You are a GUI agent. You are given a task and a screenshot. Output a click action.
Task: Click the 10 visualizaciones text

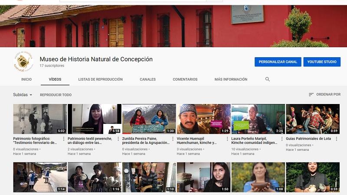coord(245,149)
